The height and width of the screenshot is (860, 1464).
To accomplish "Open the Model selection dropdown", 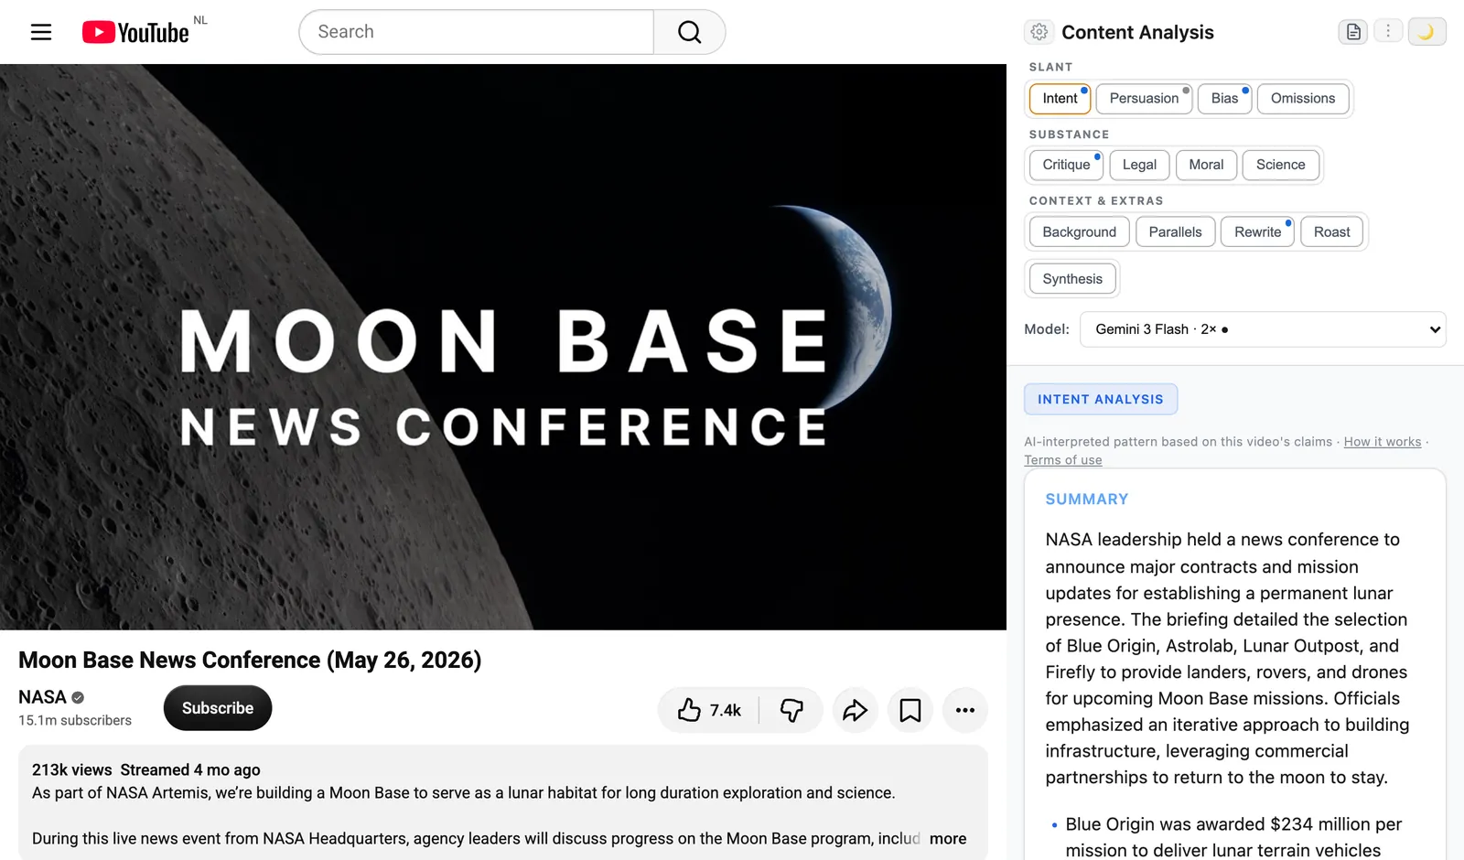I will point(1263,329).
